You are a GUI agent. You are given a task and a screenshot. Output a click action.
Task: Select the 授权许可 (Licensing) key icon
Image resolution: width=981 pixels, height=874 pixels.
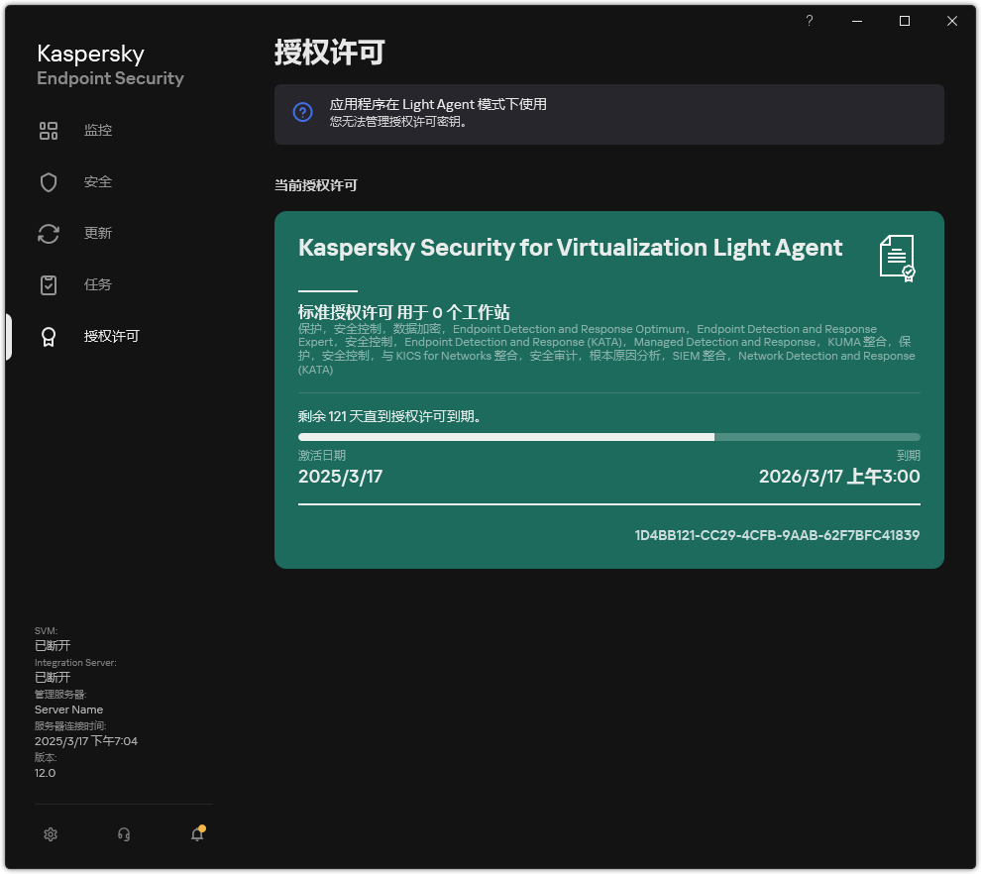pyautogui.click(x=49, y=336)
